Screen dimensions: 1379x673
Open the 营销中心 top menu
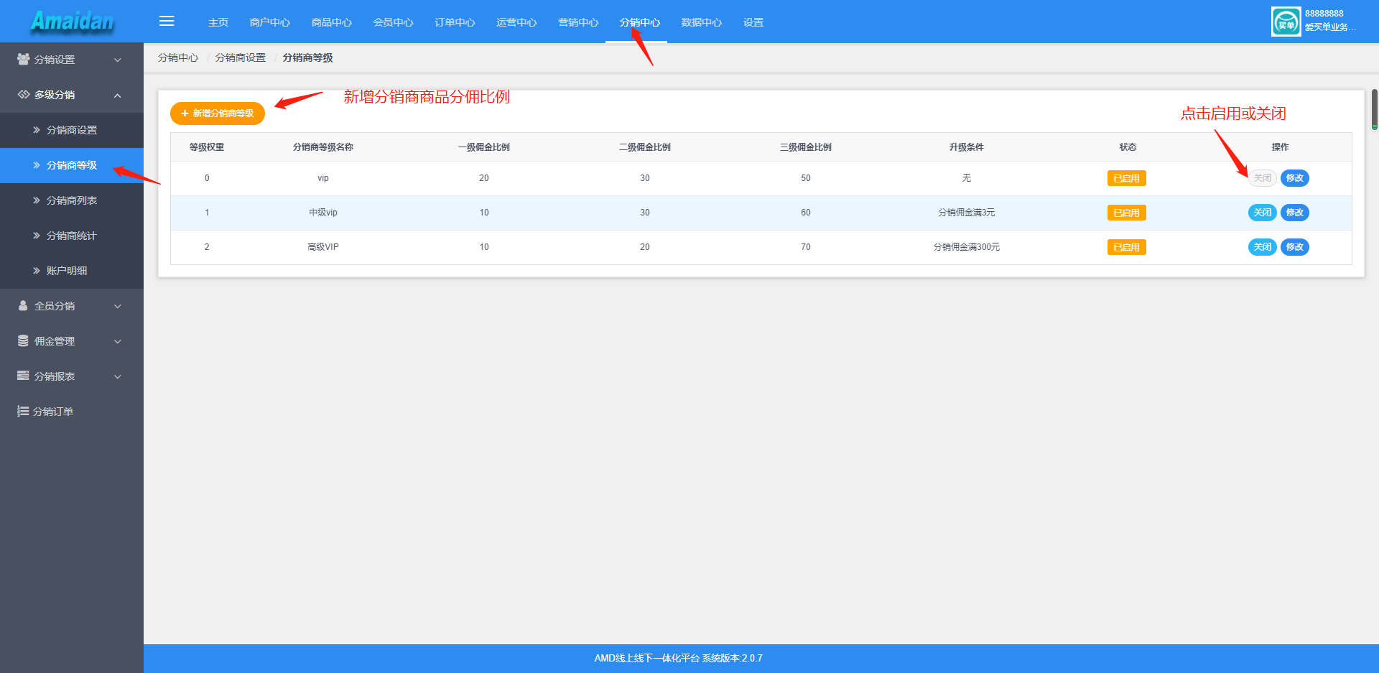click(x=579, y=22)
